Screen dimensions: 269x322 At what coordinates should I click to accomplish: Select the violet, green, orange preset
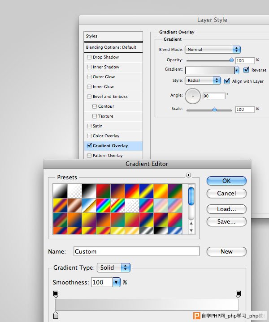tap(175, 191)
